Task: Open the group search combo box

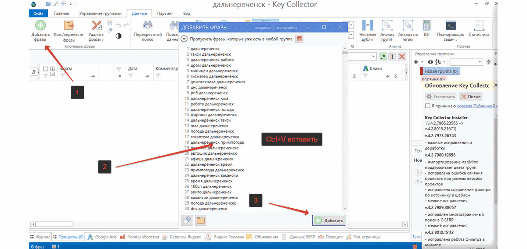Action: (x=466, y=62)
